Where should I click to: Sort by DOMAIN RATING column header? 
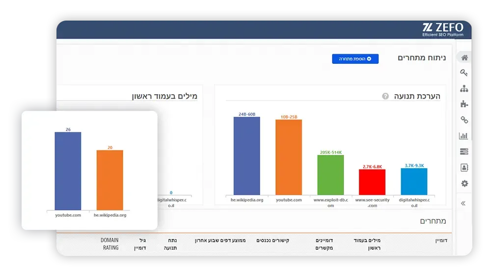point(109,244)
